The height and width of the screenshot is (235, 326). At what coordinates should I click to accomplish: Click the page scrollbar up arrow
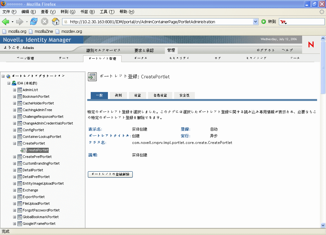[323, 38]
